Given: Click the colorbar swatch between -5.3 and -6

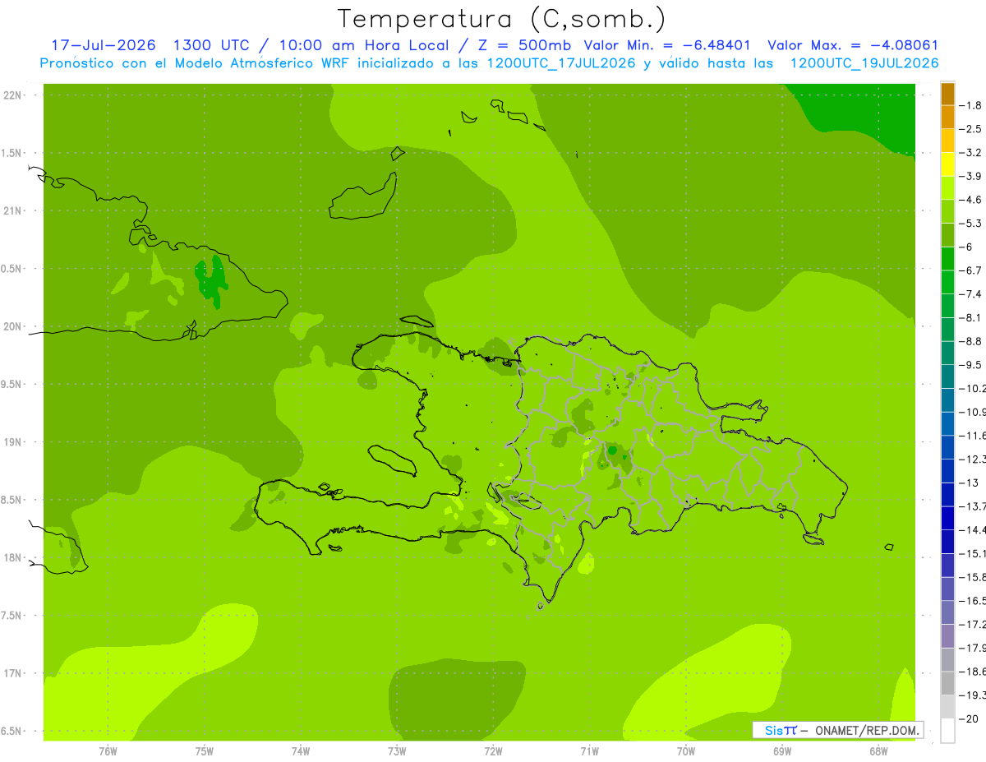Looking at the screenshot, I should click(947, 235).
